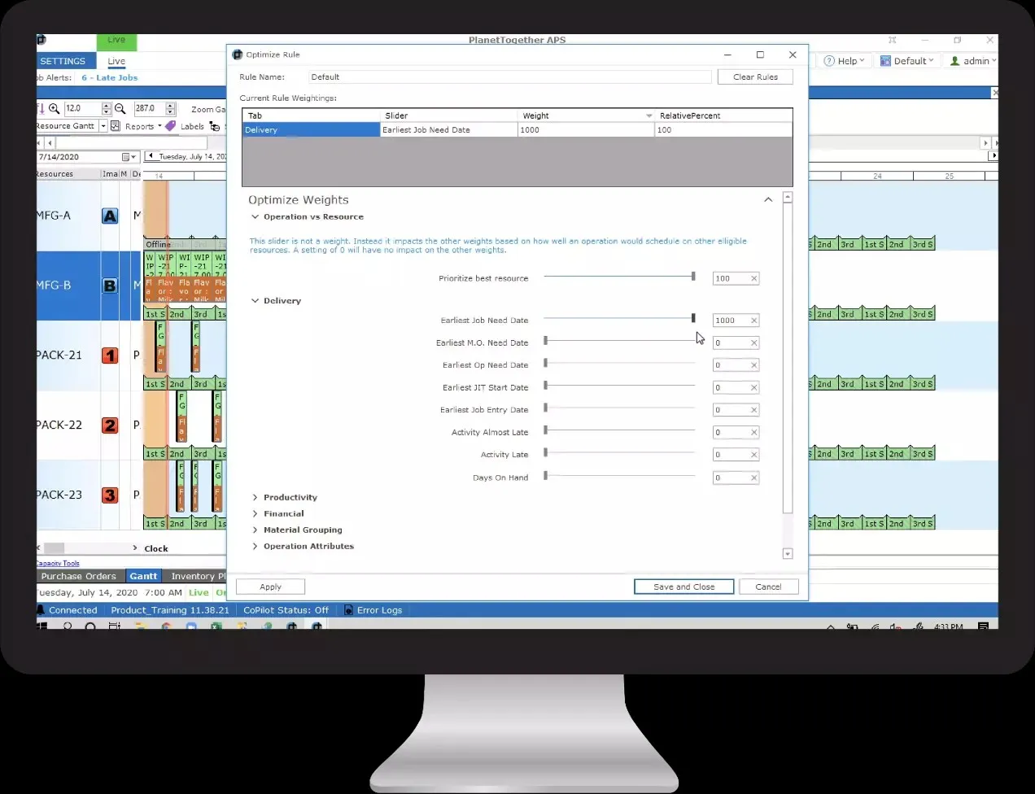Image resolution: width=1035 pixels, height=794 pixels.
Task: Select the Delivery row in rule weightings
Action: click(x=517, y=130)
